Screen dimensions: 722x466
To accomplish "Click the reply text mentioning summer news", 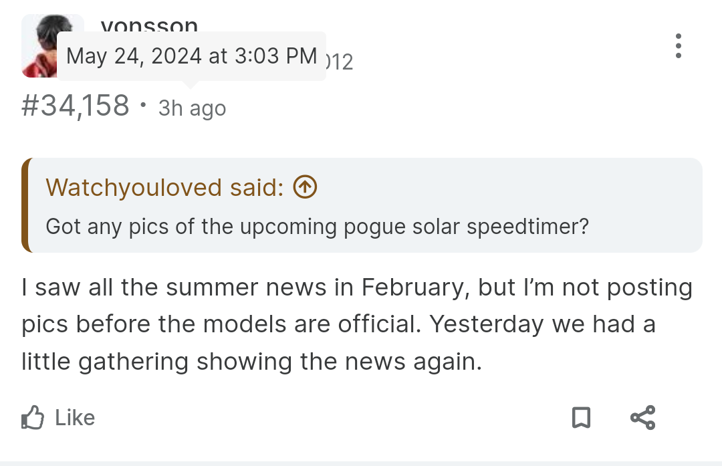I will tap(357, 324).
